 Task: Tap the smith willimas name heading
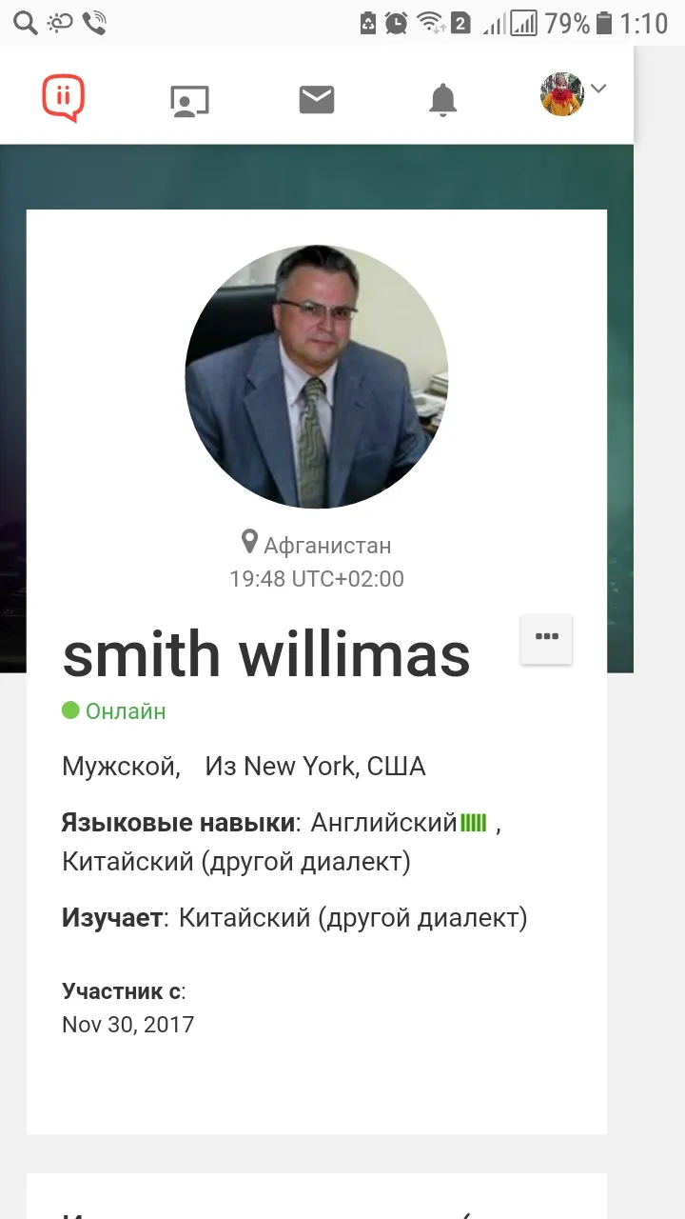click(x=266, y=654)
